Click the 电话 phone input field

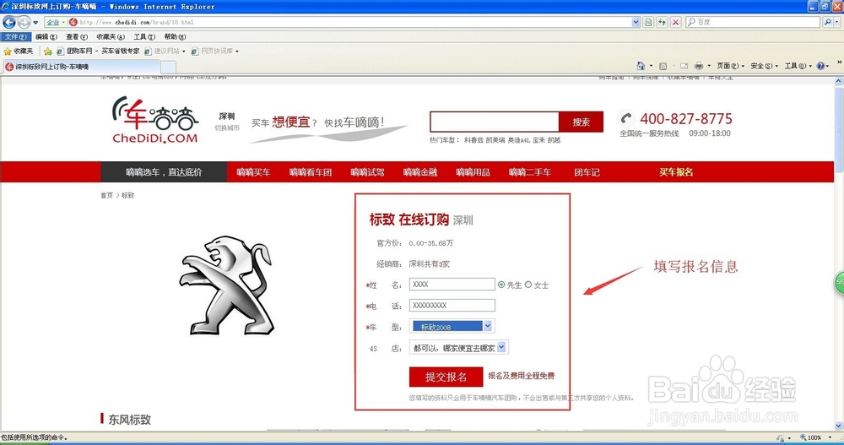click(452, 305)
